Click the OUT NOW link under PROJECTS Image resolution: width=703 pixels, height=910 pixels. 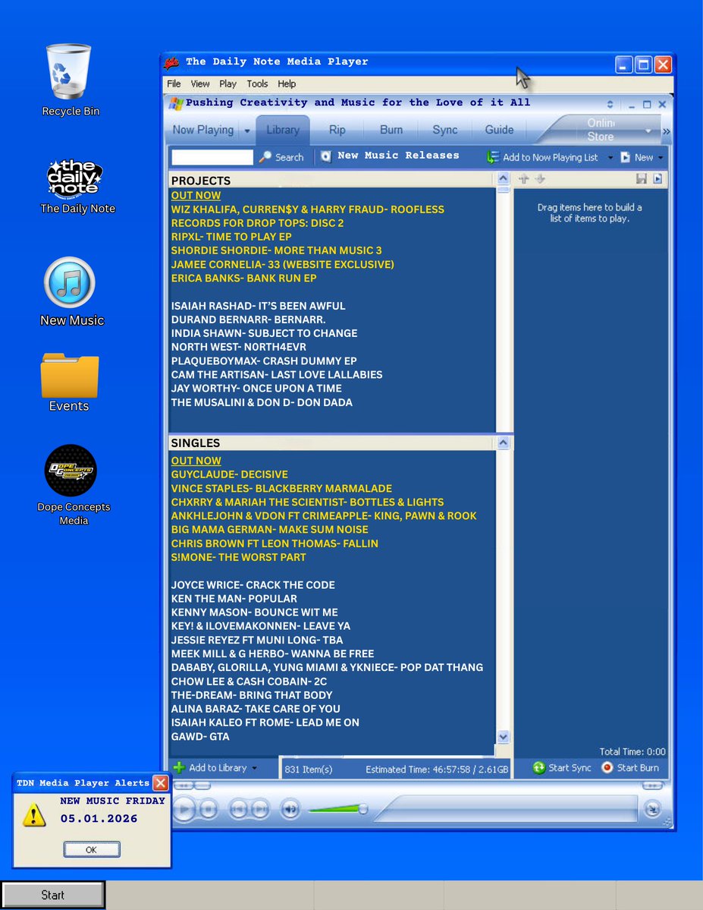(196, 196)
